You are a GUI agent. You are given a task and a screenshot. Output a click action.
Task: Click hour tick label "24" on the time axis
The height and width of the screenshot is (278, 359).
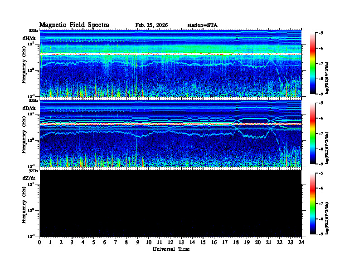pos(301,242)
